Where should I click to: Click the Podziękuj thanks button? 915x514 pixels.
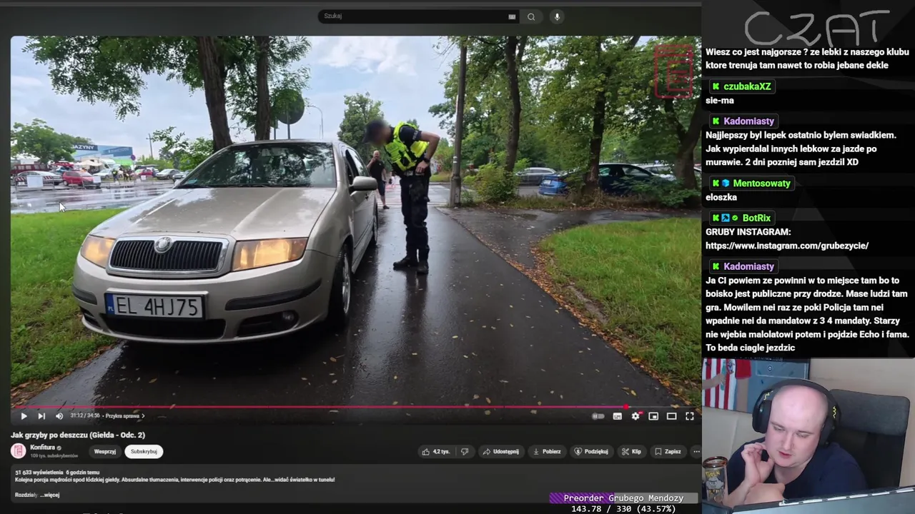(x=591, y=451)
